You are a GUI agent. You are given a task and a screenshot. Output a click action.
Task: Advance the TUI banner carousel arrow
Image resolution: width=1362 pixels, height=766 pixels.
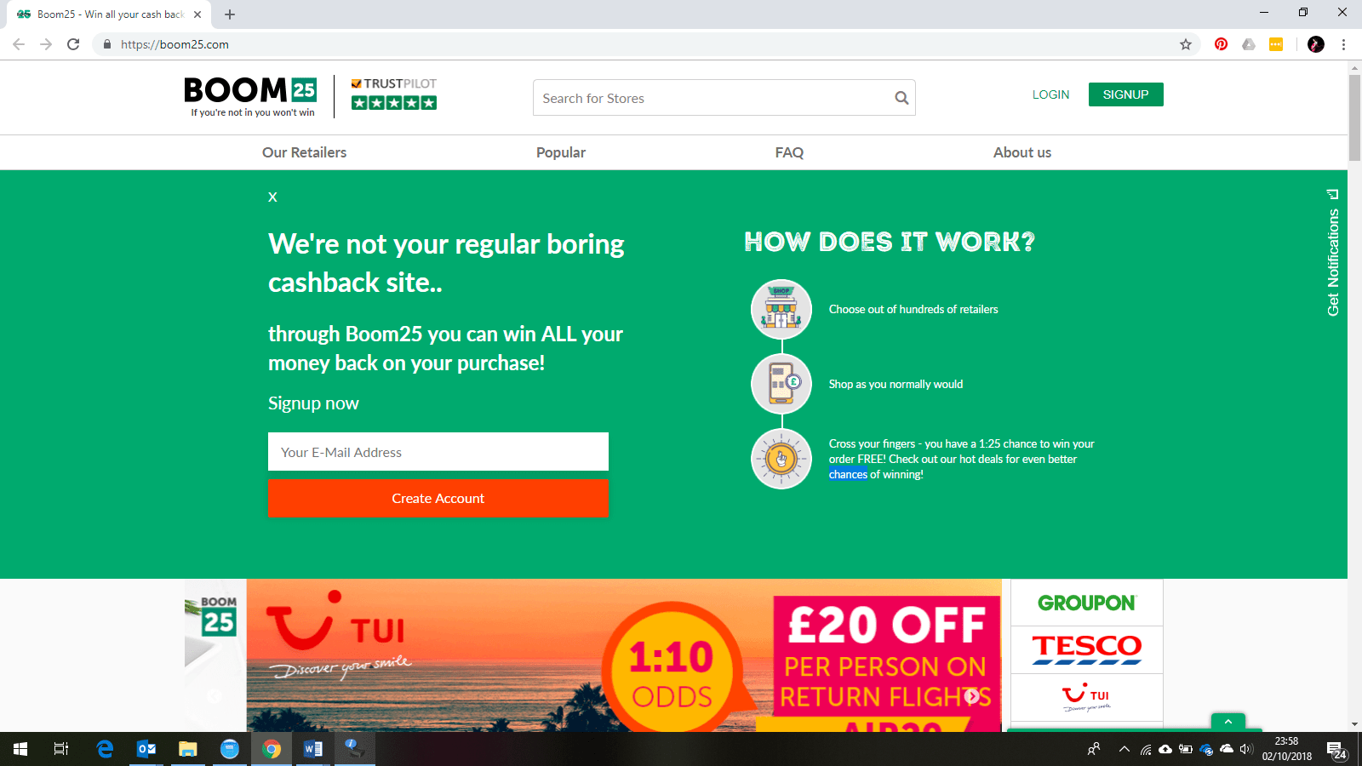pos(972,696)
